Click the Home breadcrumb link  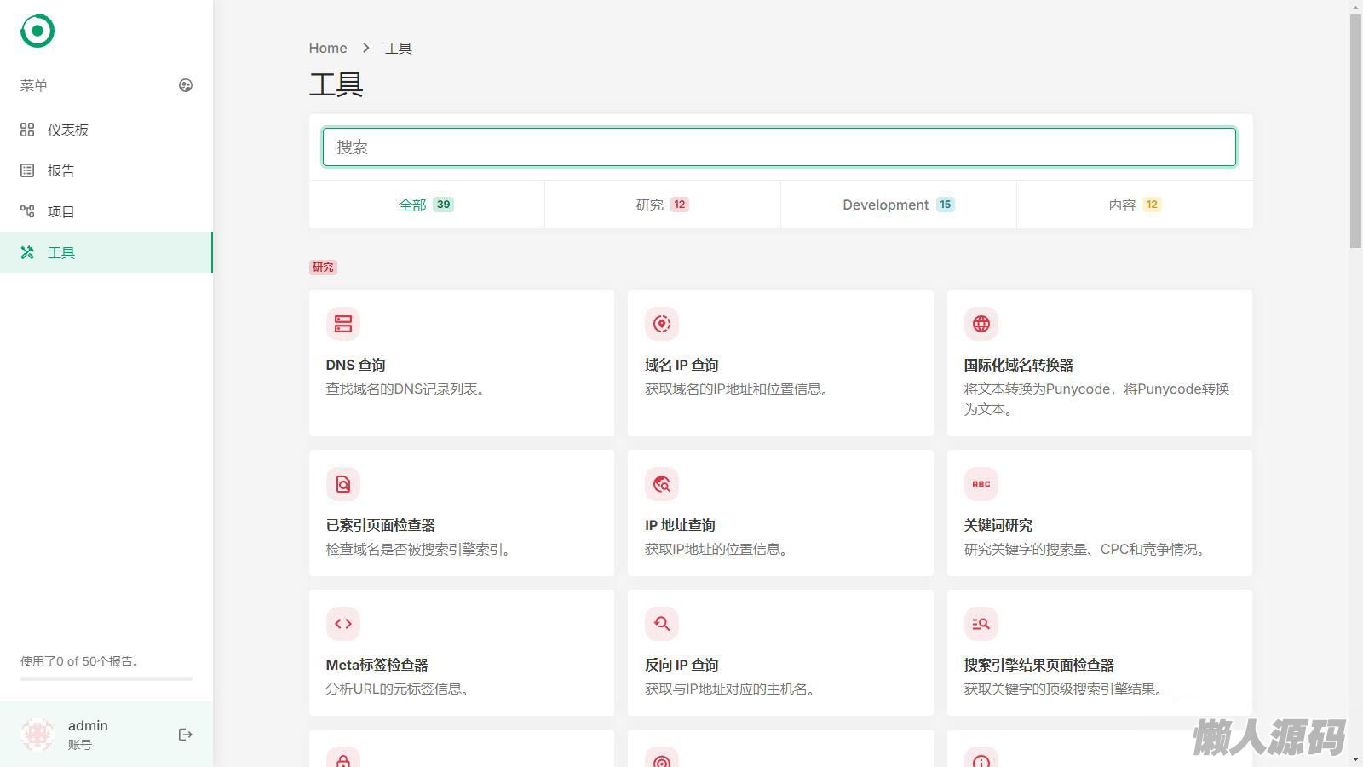(328, 49)
